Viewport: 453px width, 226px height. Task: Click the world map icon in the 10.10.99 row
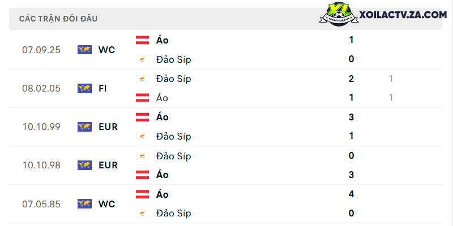click(x=84, y=127)
